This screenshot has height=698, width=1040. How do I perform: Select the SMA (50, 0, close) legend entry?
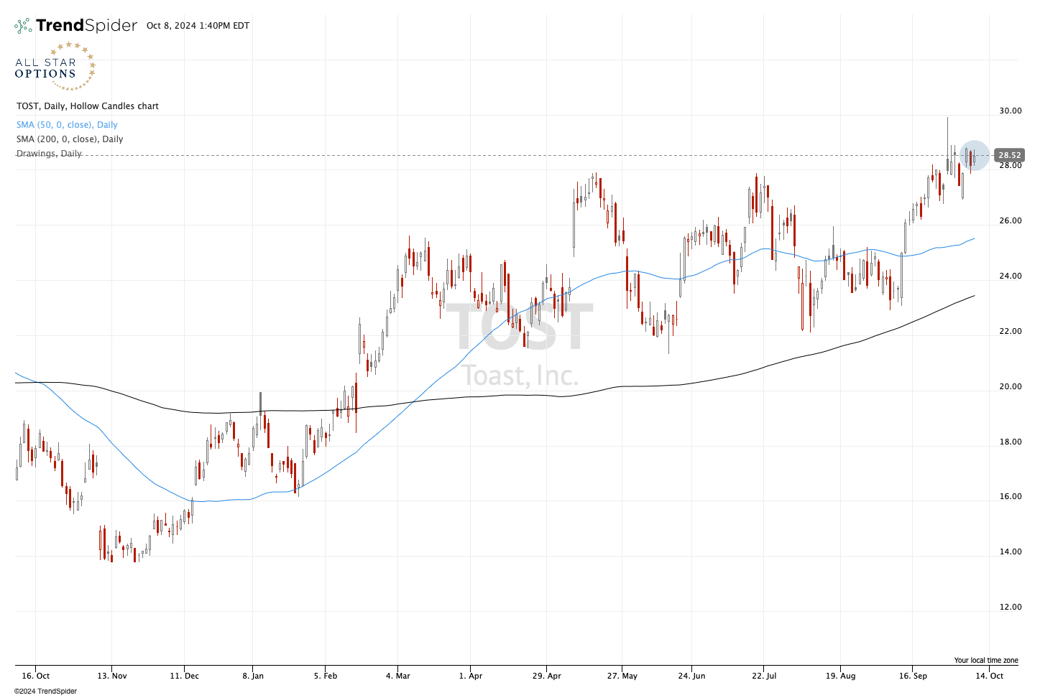click(x=67, y=125)
